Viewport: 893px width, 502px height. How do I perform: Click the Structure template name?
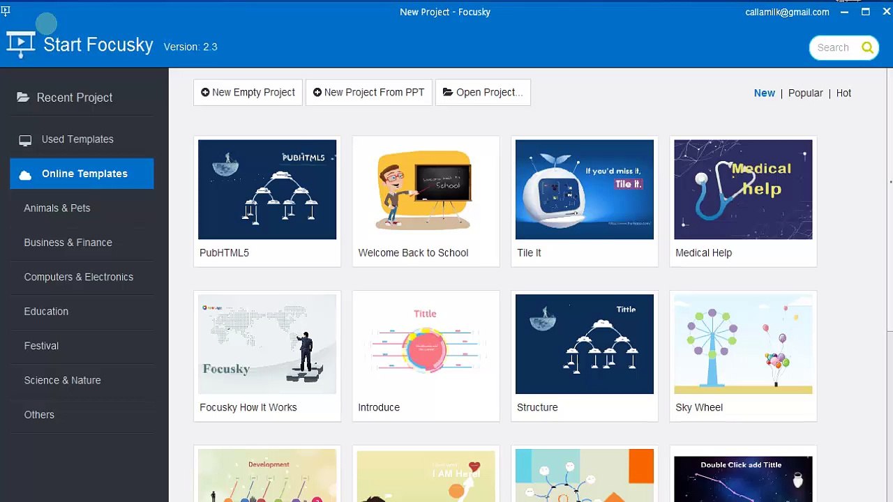[537, 407]
